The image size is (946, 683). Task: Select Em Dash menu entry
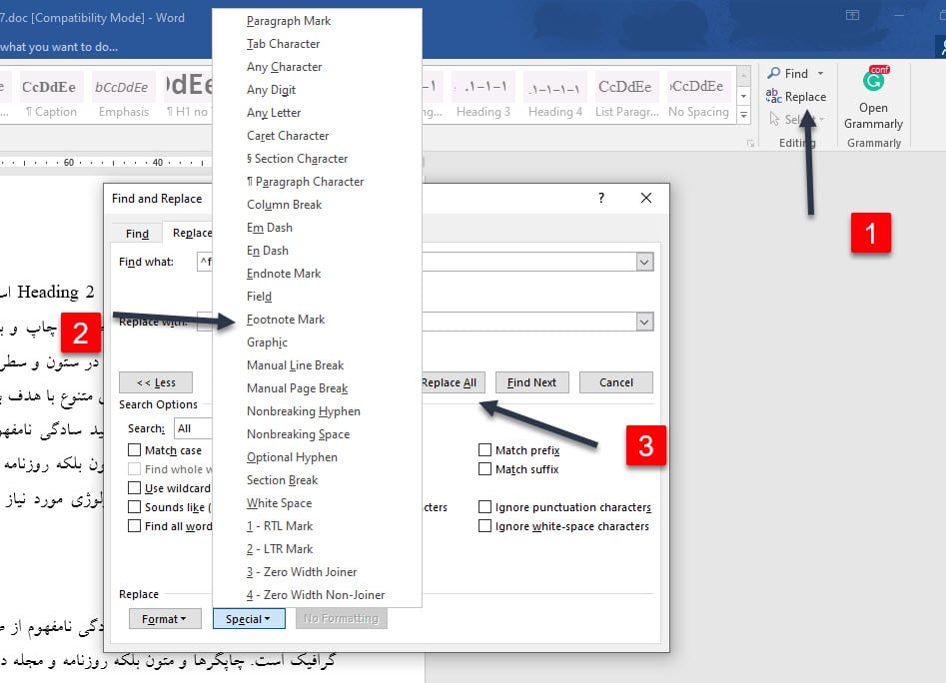(x=317, y=228)
